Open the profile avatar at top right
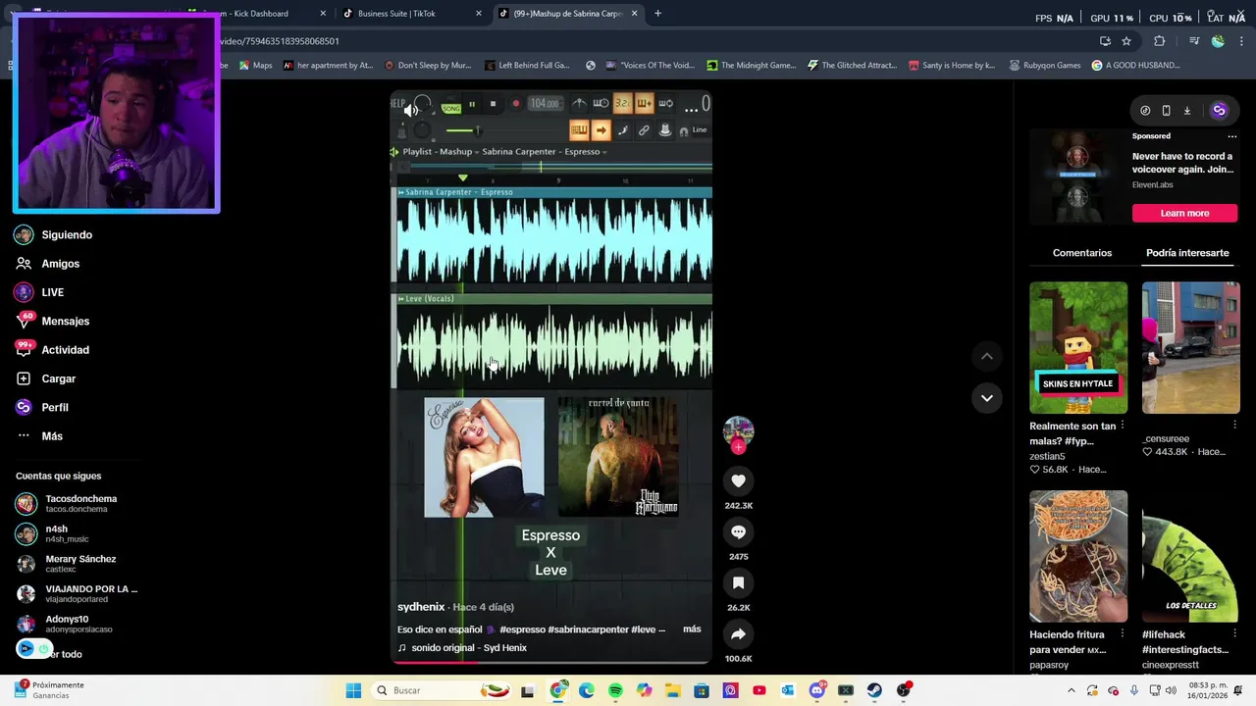Image resolution: width=1256 pixels, height=706 pixels. tap(1219, 111)
